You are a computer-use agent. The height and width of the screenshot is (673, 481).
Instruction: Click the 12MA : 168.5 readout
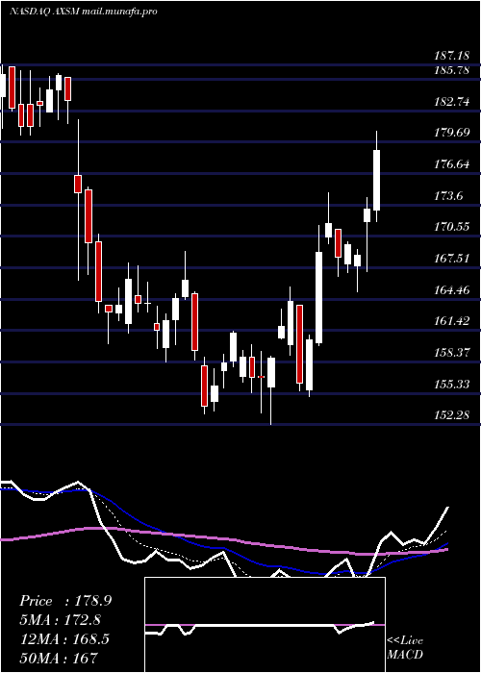point(64,639)
